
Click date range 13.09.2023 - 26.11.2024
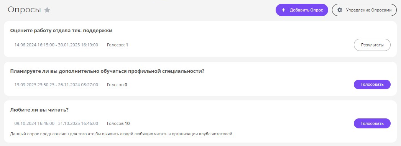[56, 85]
